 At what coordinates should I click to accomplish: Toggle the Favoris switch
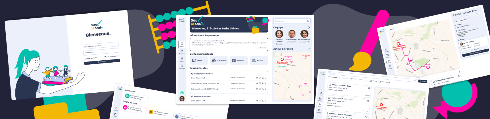point(370,81)
